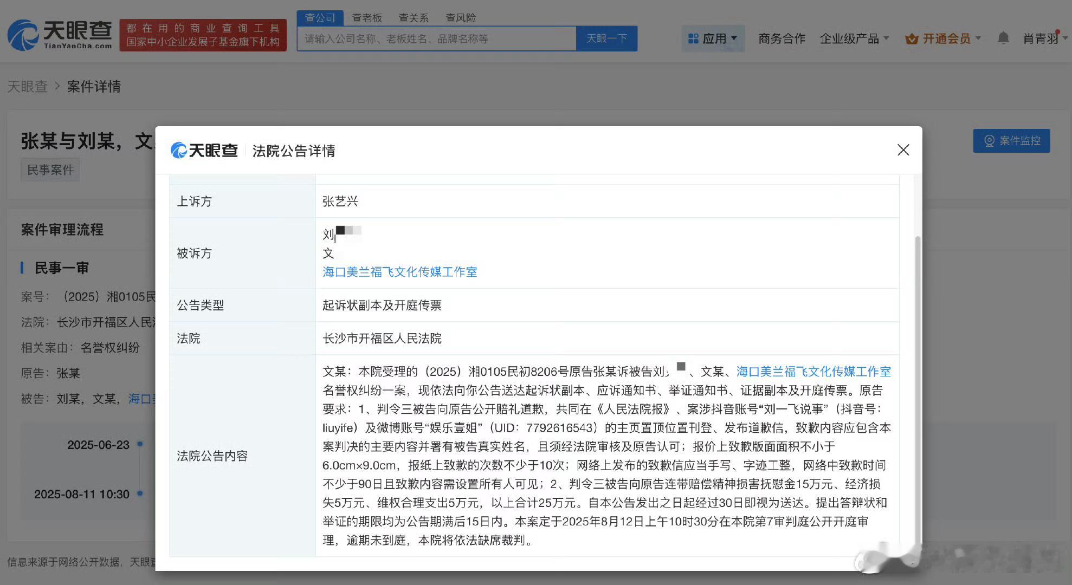Screen dimensions: 1072x585
Task: Close the court announcement dialog
Action: pyautogui.click(x=903, y=150)
